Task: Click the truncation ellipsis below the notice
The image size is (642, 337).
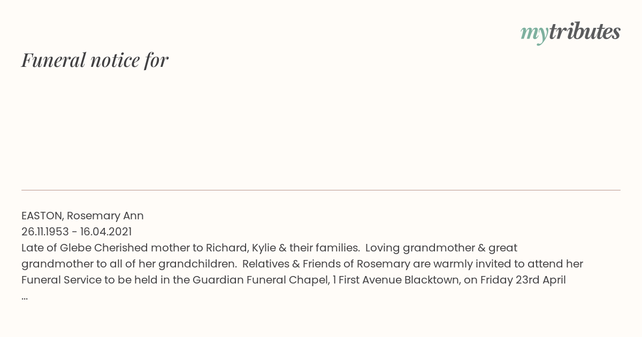Action: click(x=25, y=296)
